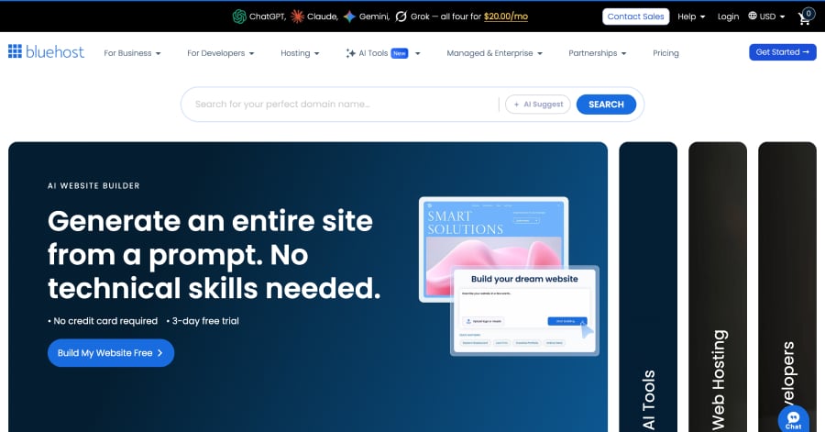
Task: Click the No credit card required text
Action: pyautogui.click(x=105, y=321)
